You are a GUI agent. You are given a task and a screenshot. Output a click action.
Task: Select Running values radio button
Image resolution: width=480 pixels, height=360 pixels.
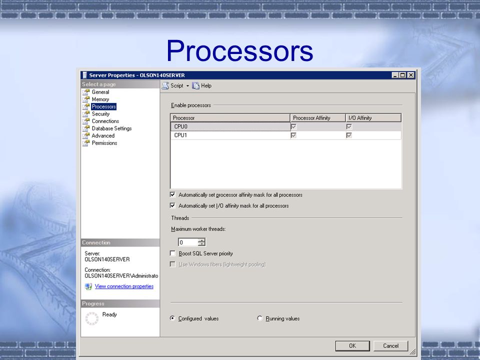click(x=259, y=318)
